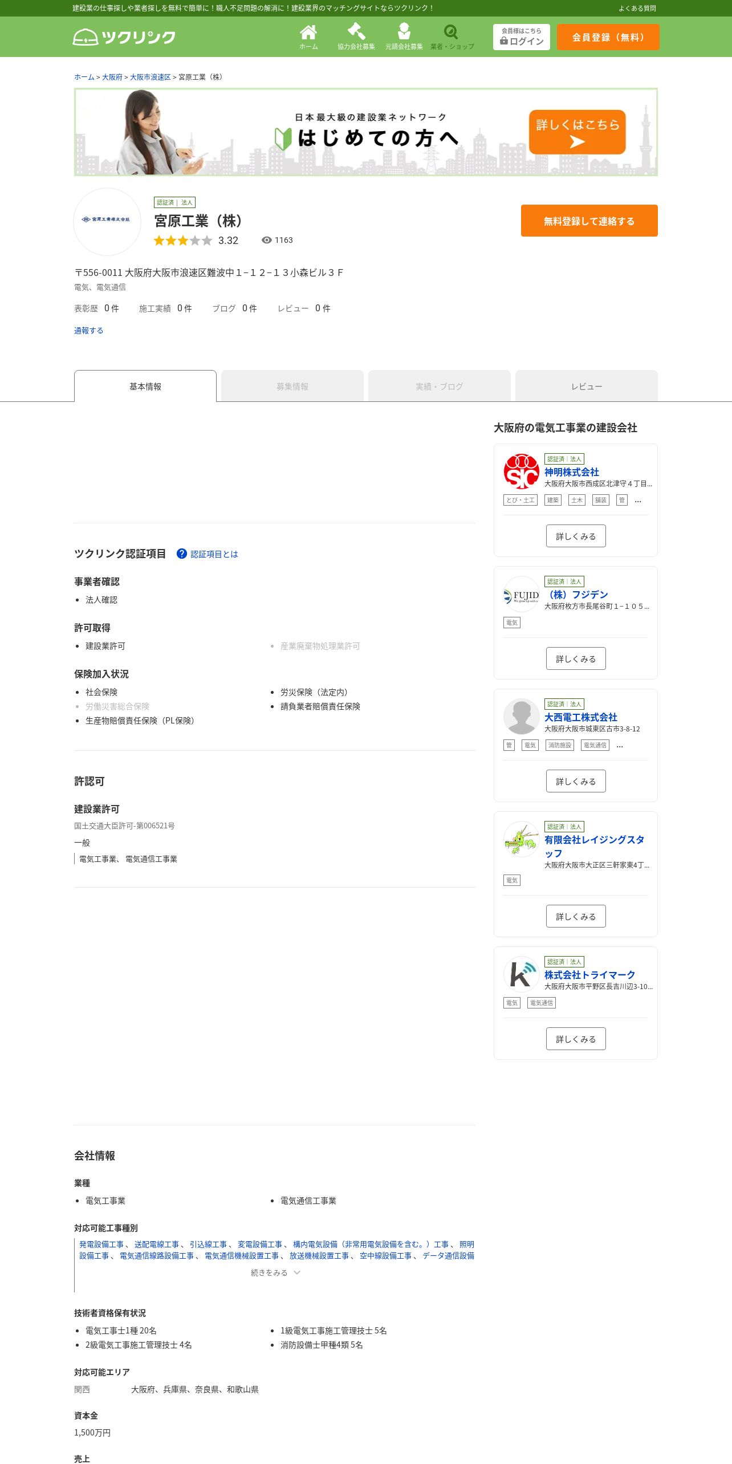Click 消防施設 tag on 大西電工
Viewport: 732px width, 1464px height.
560,745
